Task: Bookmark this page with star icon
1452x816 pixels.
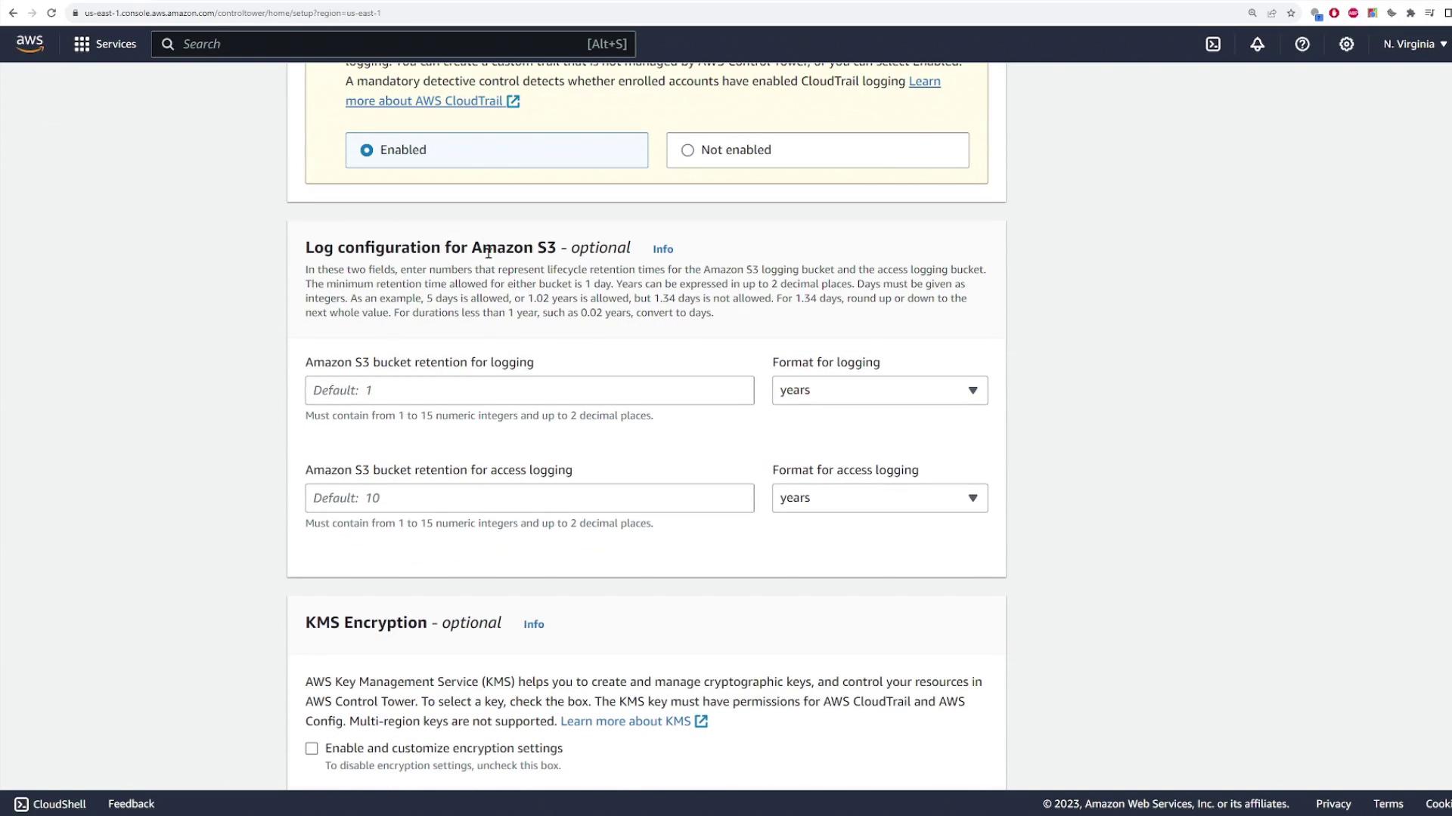Action: click(1291, 13)
